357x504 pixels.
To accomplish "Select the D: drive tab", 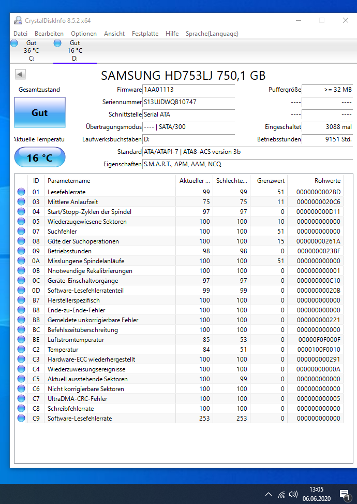I will tap(75, 50).
